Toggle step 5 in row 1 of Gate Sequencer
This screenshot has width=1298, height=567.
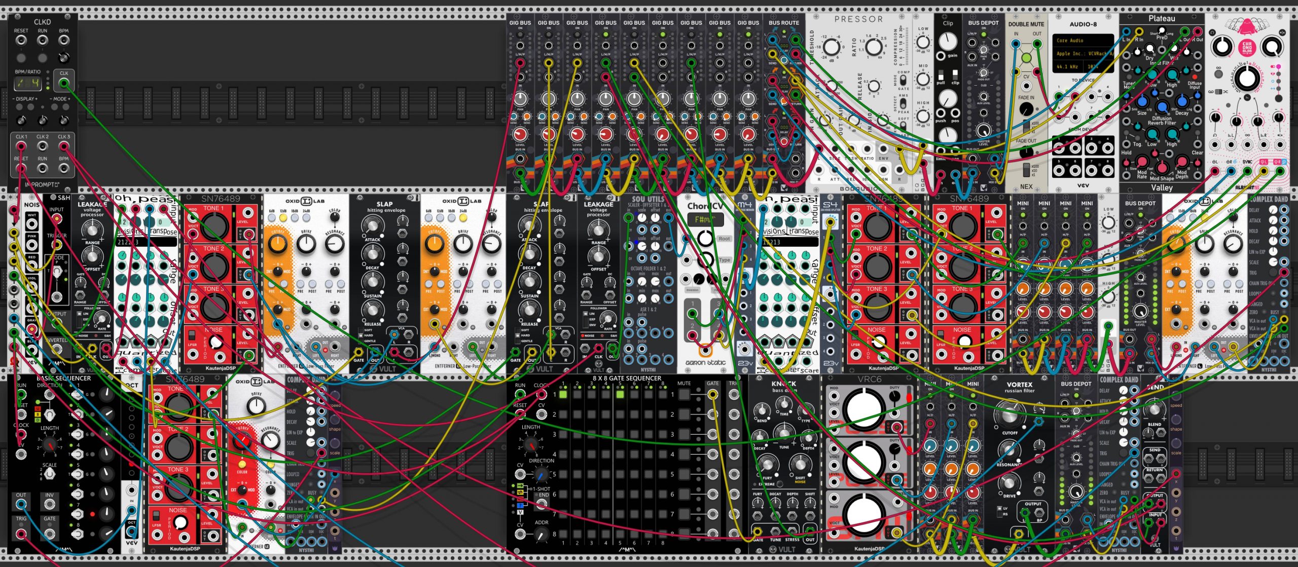coord(620,394)
